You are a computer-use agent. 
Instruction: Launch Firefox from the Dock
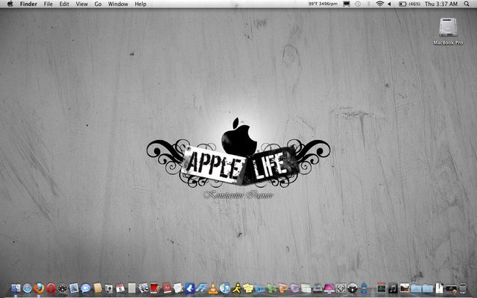point(39,288)
